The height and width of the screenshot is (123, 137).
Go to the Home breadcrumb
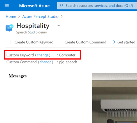tap(11, 16)
